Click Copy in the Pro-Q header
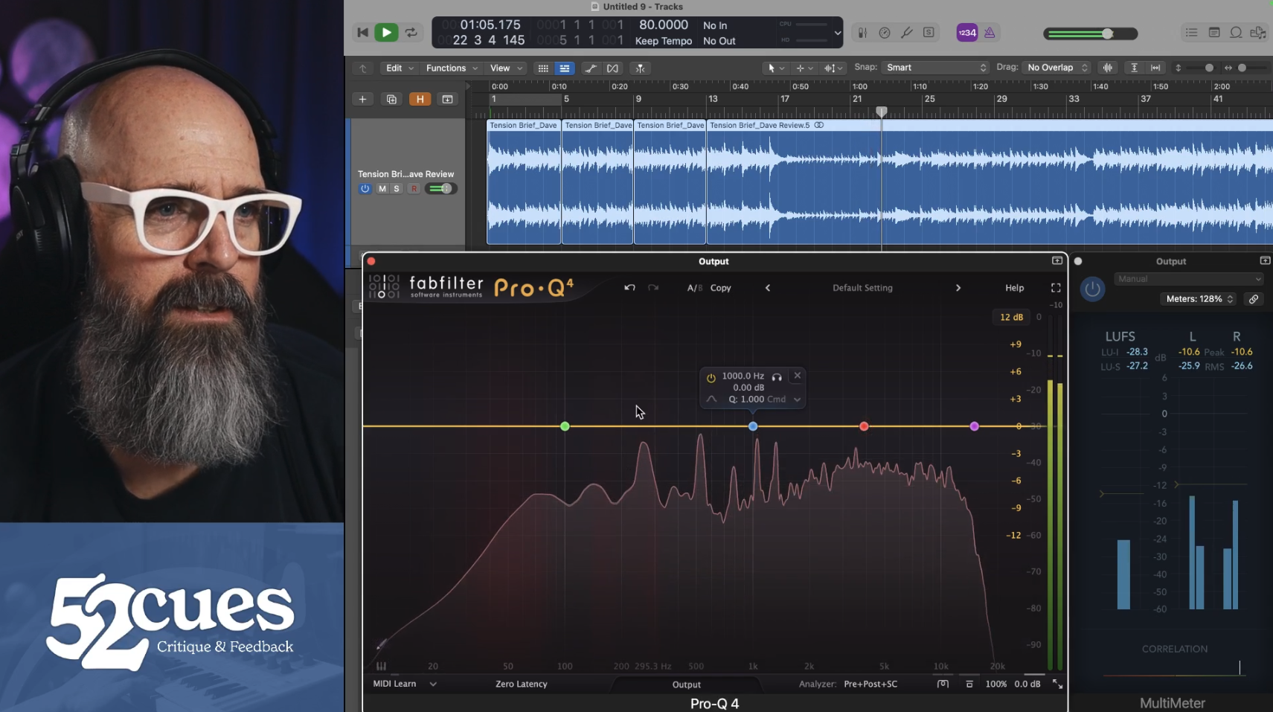Viewport: 1273px width, 712px height. point(720,288)
